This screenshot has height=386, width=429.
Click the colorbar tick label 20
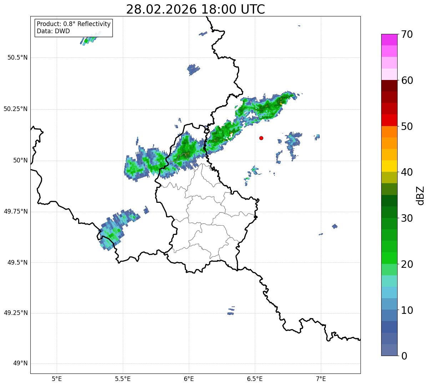(407, 264)
